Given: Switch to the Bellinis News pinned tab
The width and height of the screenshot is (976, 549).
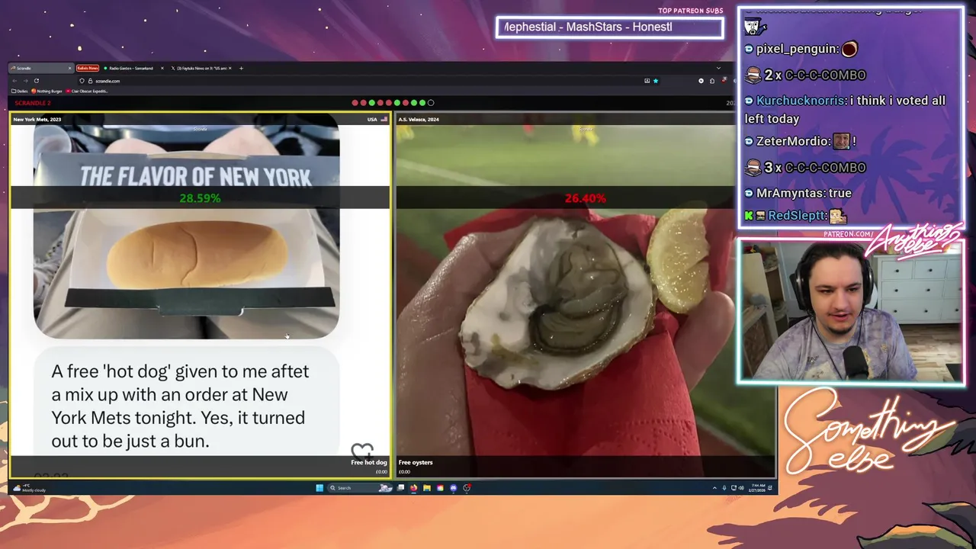Looking at the screenshot, I should click(88, 68).
